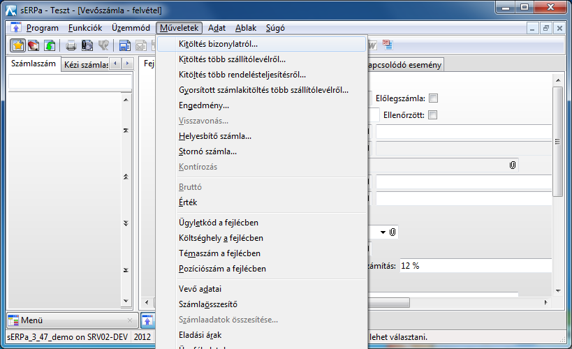Restore the inner document window

[x=546, y=29]
